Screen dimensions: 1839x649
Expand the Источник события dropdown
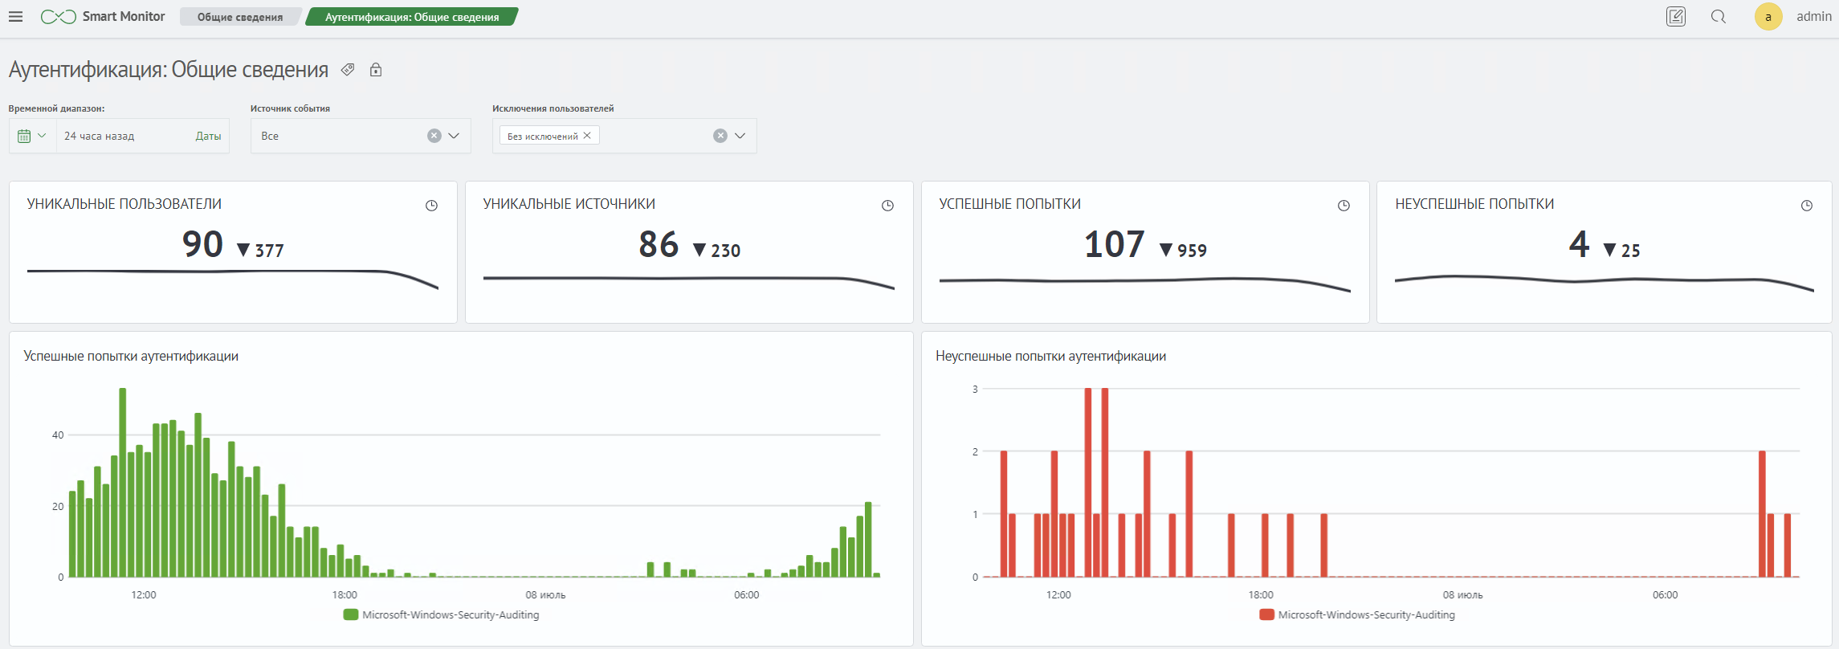click(454, 136)
